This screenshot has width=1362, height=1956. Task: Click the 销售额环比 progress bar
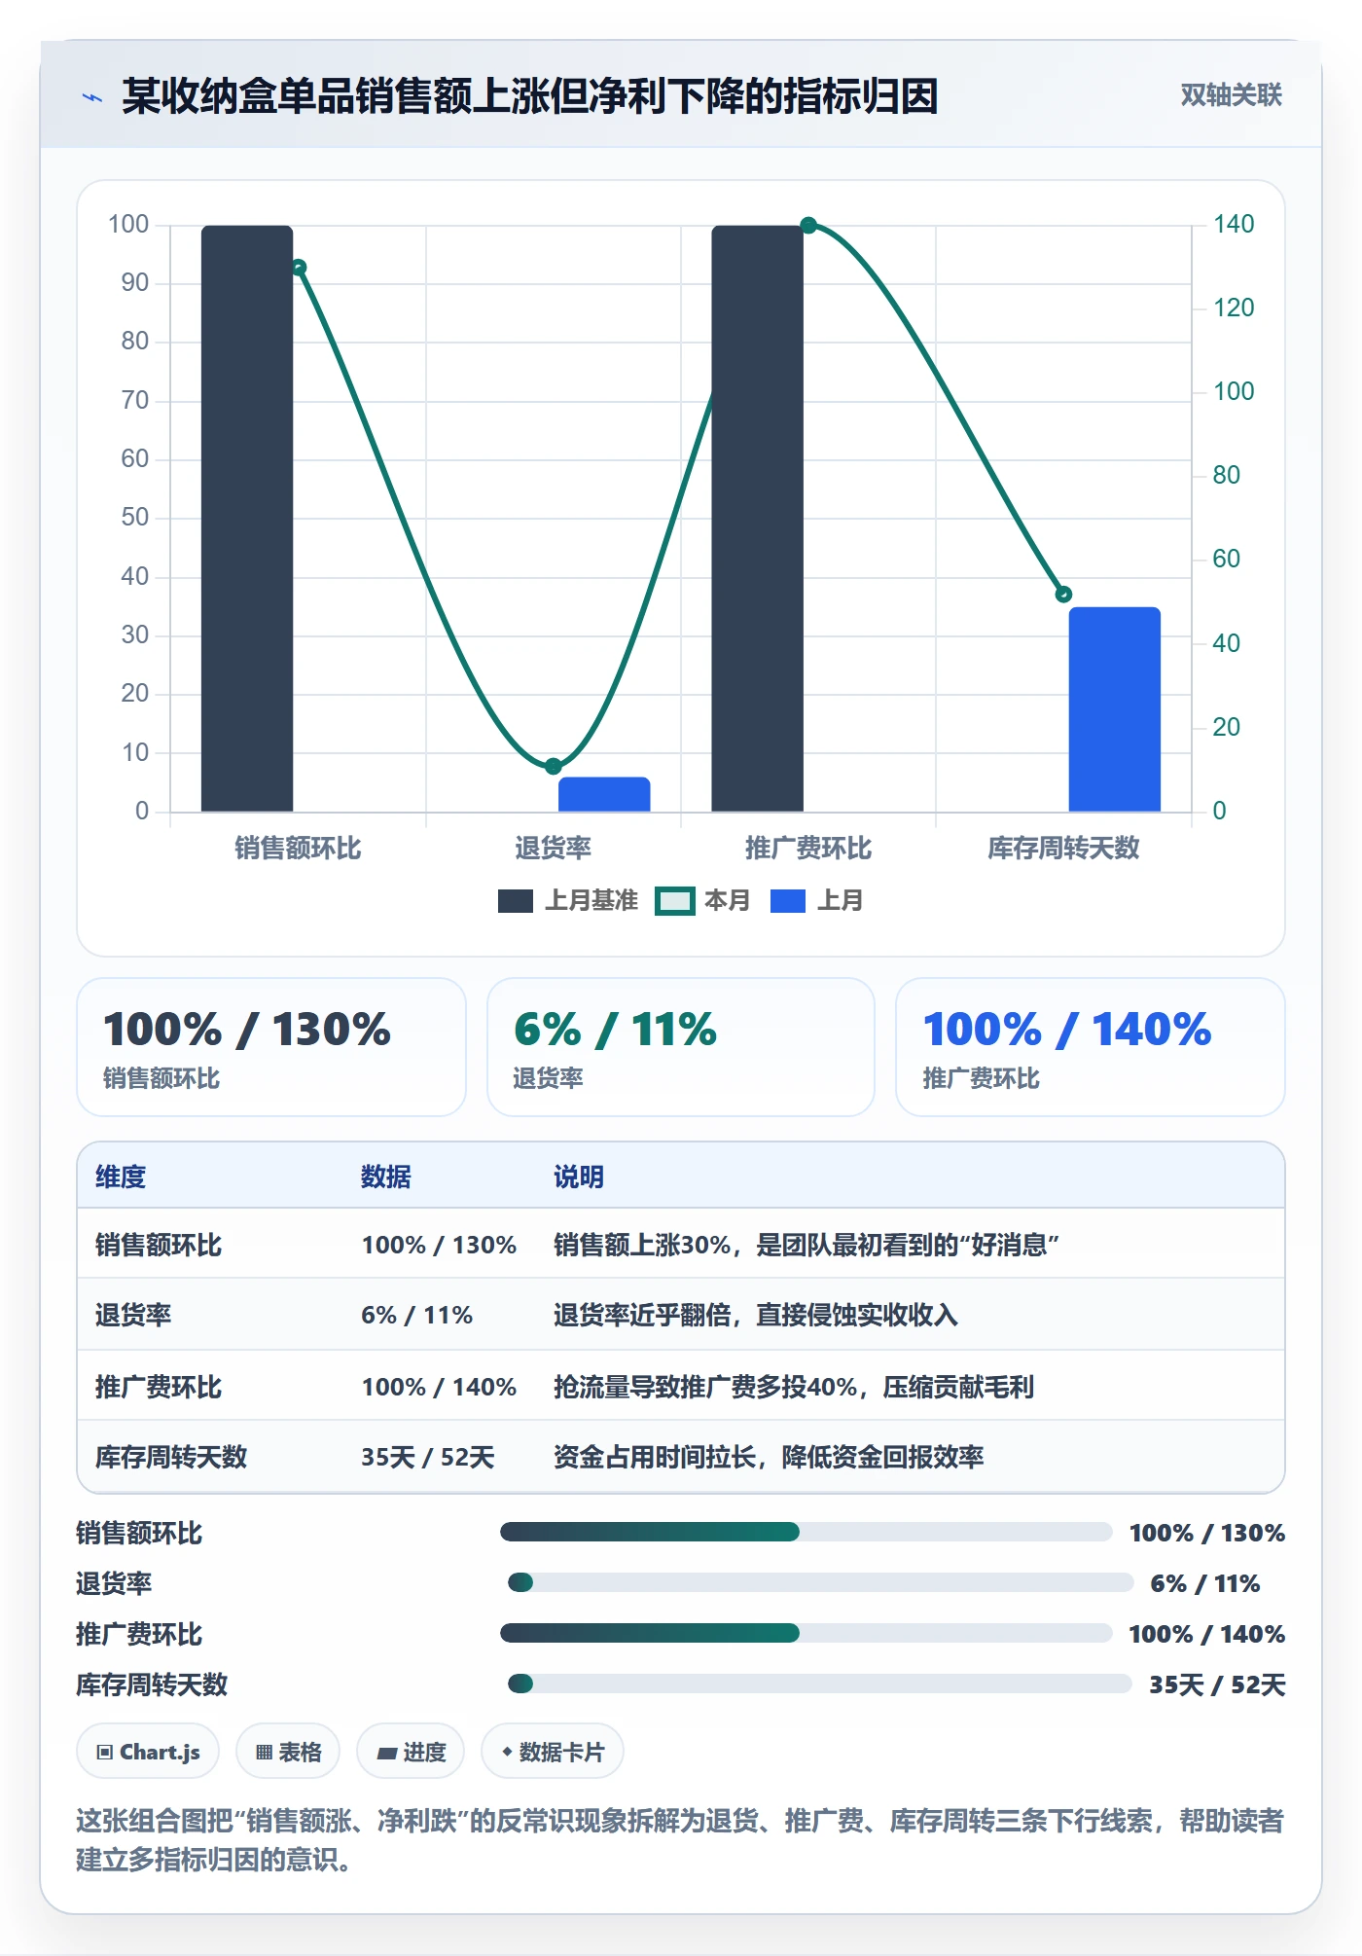coord(806,1532)
